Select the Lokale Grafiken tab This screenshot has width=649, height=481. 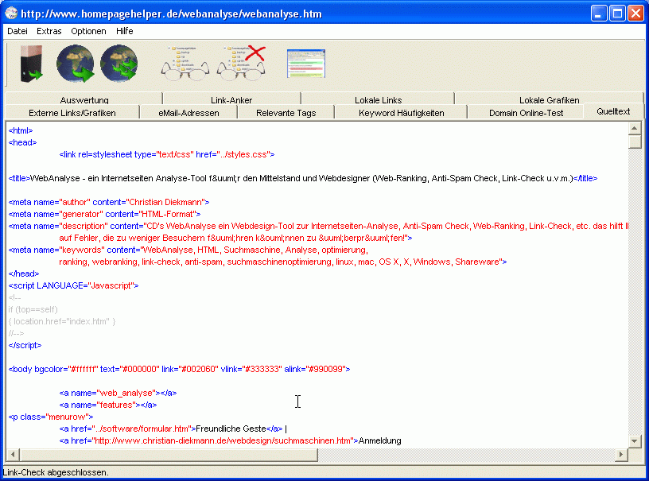(x=549, y=100)
